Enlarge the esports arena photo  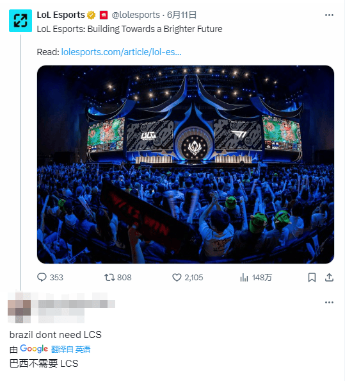click(x=186, y=164)
